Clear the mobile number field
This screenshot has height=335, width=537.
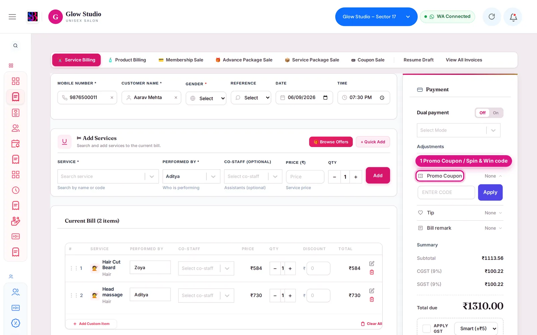click(x=112, y=97)
